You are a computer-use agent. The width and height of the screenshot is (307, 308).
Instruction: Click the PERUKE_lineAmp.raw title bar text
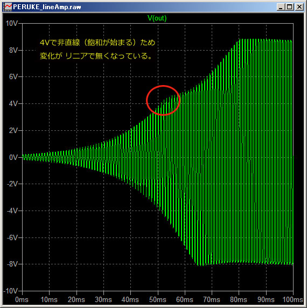(x=47, y=7)
